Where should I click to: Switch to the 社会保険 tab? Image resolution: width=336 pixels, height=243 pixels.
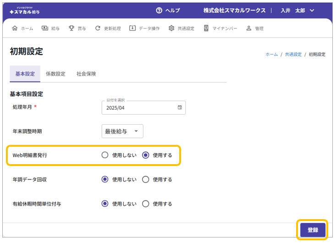point(86,74)
